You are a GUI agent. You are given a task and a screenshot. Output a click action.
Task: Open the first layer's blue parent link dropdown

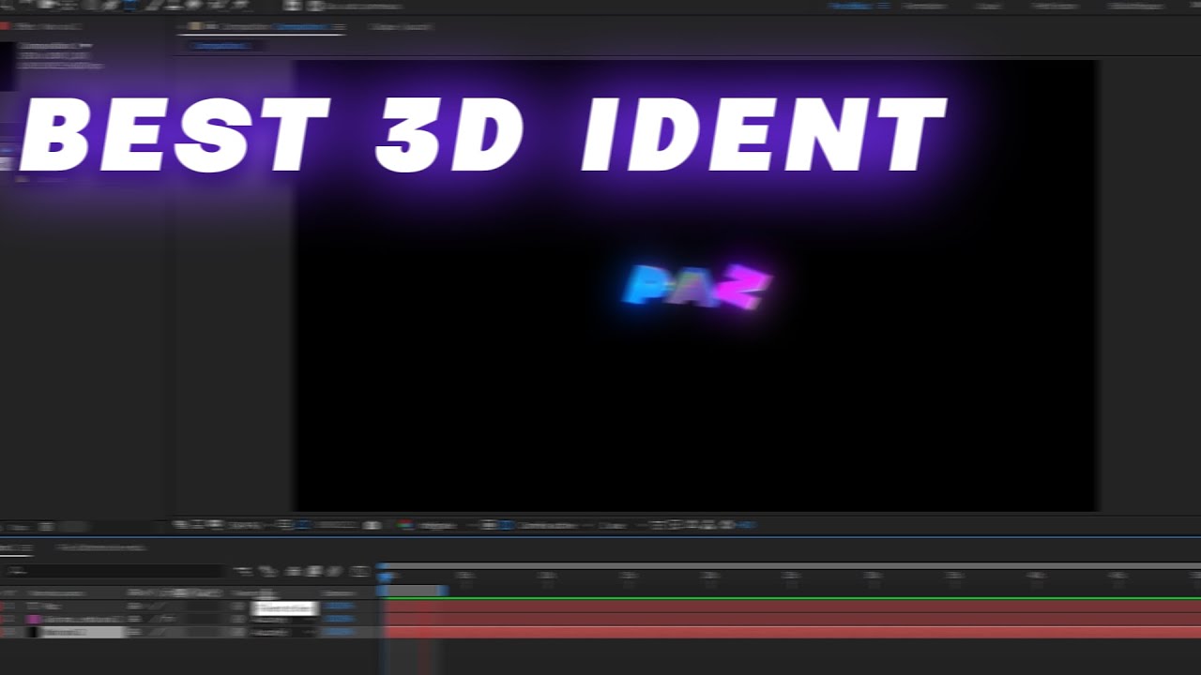click(339, 607)
